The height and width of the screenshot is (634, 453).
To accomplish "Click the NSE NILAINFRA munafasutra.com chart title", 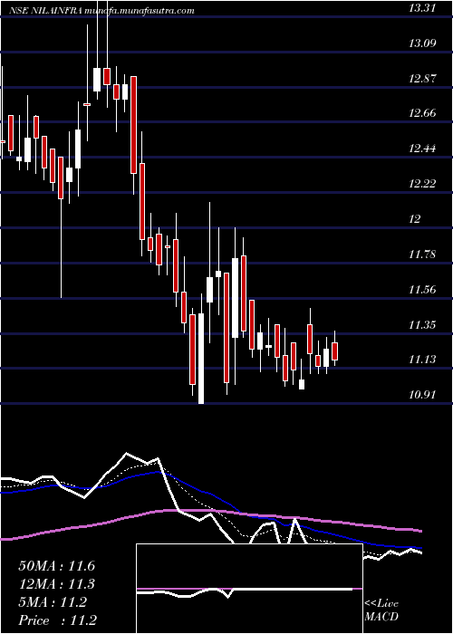I will click(101, 11).
